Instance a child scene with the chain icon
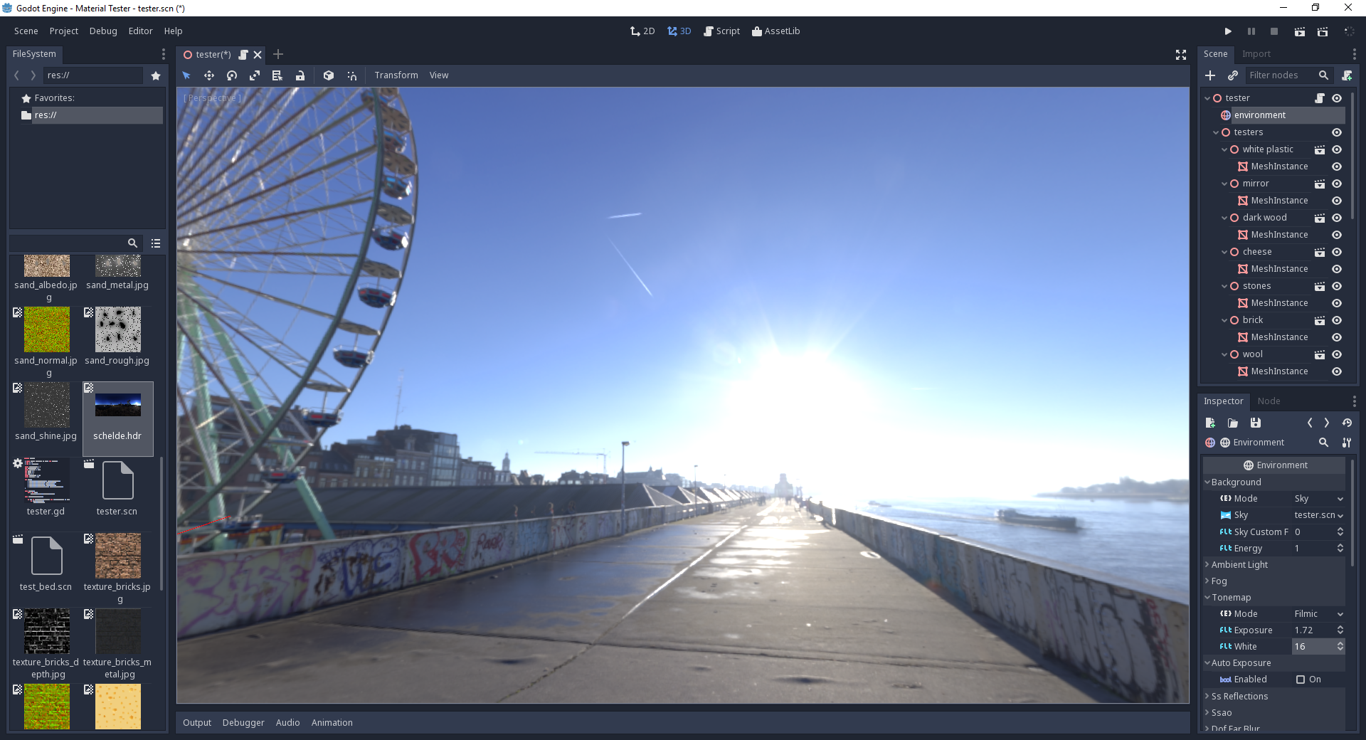1366x740 pixels. click(x=1233, y=75)
